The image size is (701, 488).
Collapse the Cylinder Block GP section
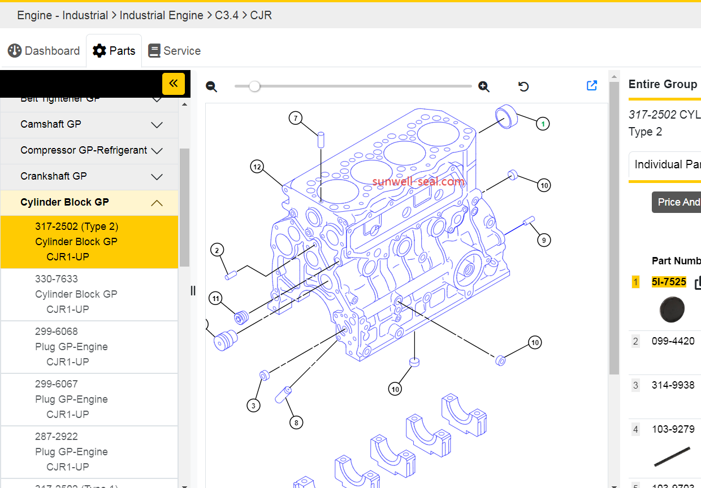(x=157, y=203)
